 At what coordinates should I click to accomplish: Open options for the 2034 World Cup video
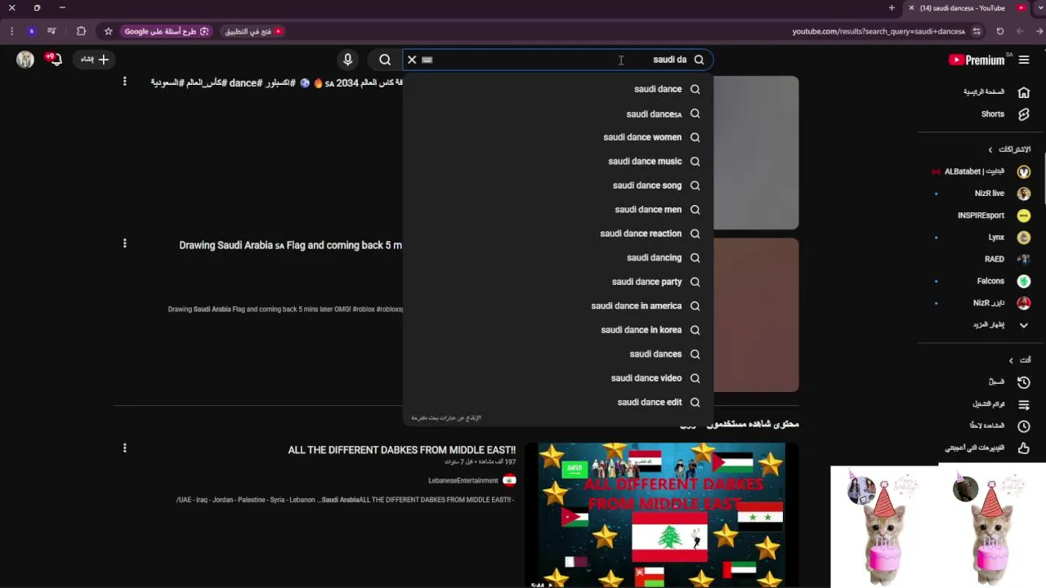tap(124, 81)
